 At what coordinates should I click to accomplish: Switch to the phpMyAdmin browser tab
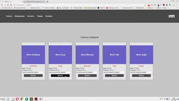pyautogui.click(x=34, y=2)
